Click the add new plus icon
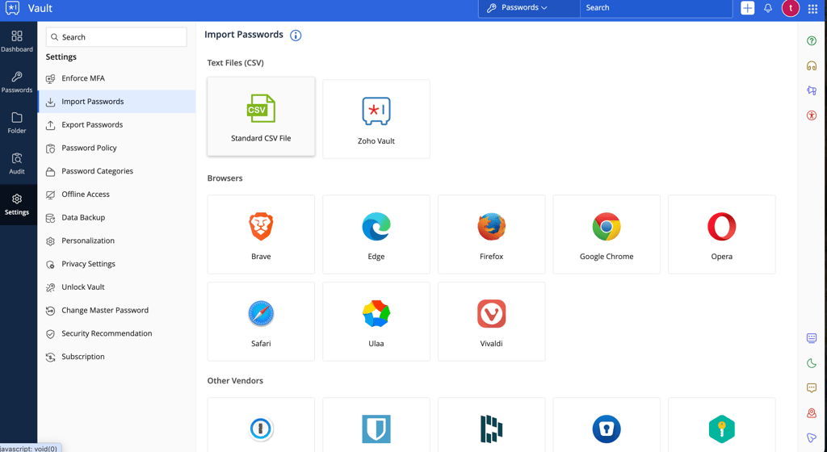The height and width of the screenshot is (452, 827). click(747, 8)
